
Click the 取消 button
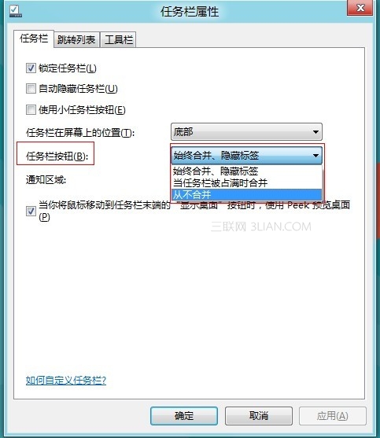[x=259, y=416]
